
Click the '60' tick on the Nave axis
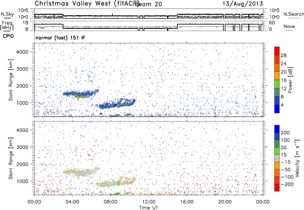(x=272, y=23)
